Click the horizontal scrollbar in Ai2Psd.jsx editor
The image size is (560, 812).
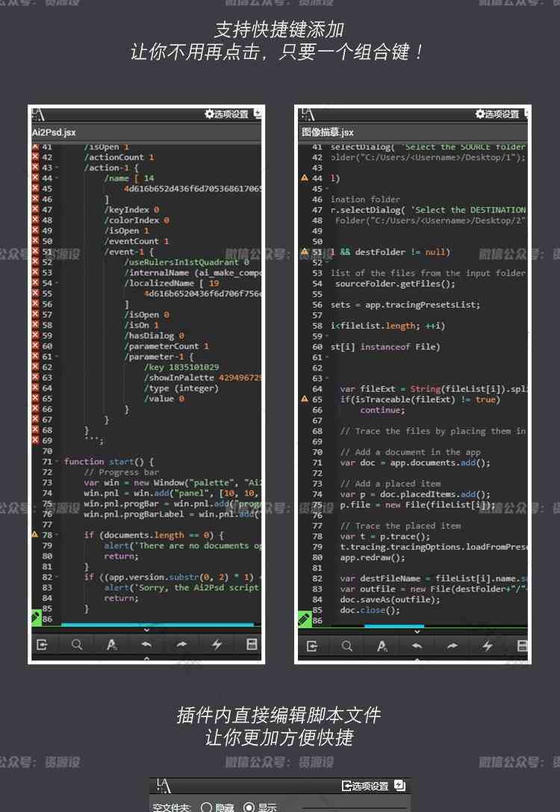point(158,625)
